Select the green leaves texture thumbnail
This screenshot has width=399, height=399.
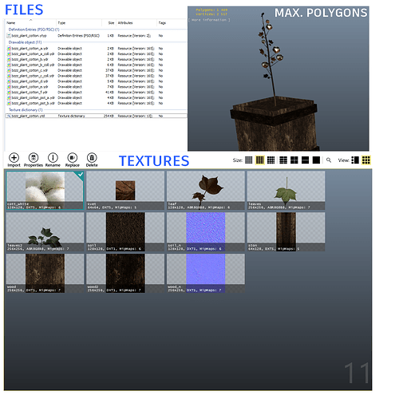pos(286,191)
